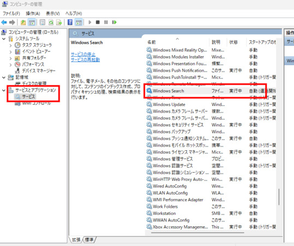
Task: Click the Restart service icon
Action: 114,22
